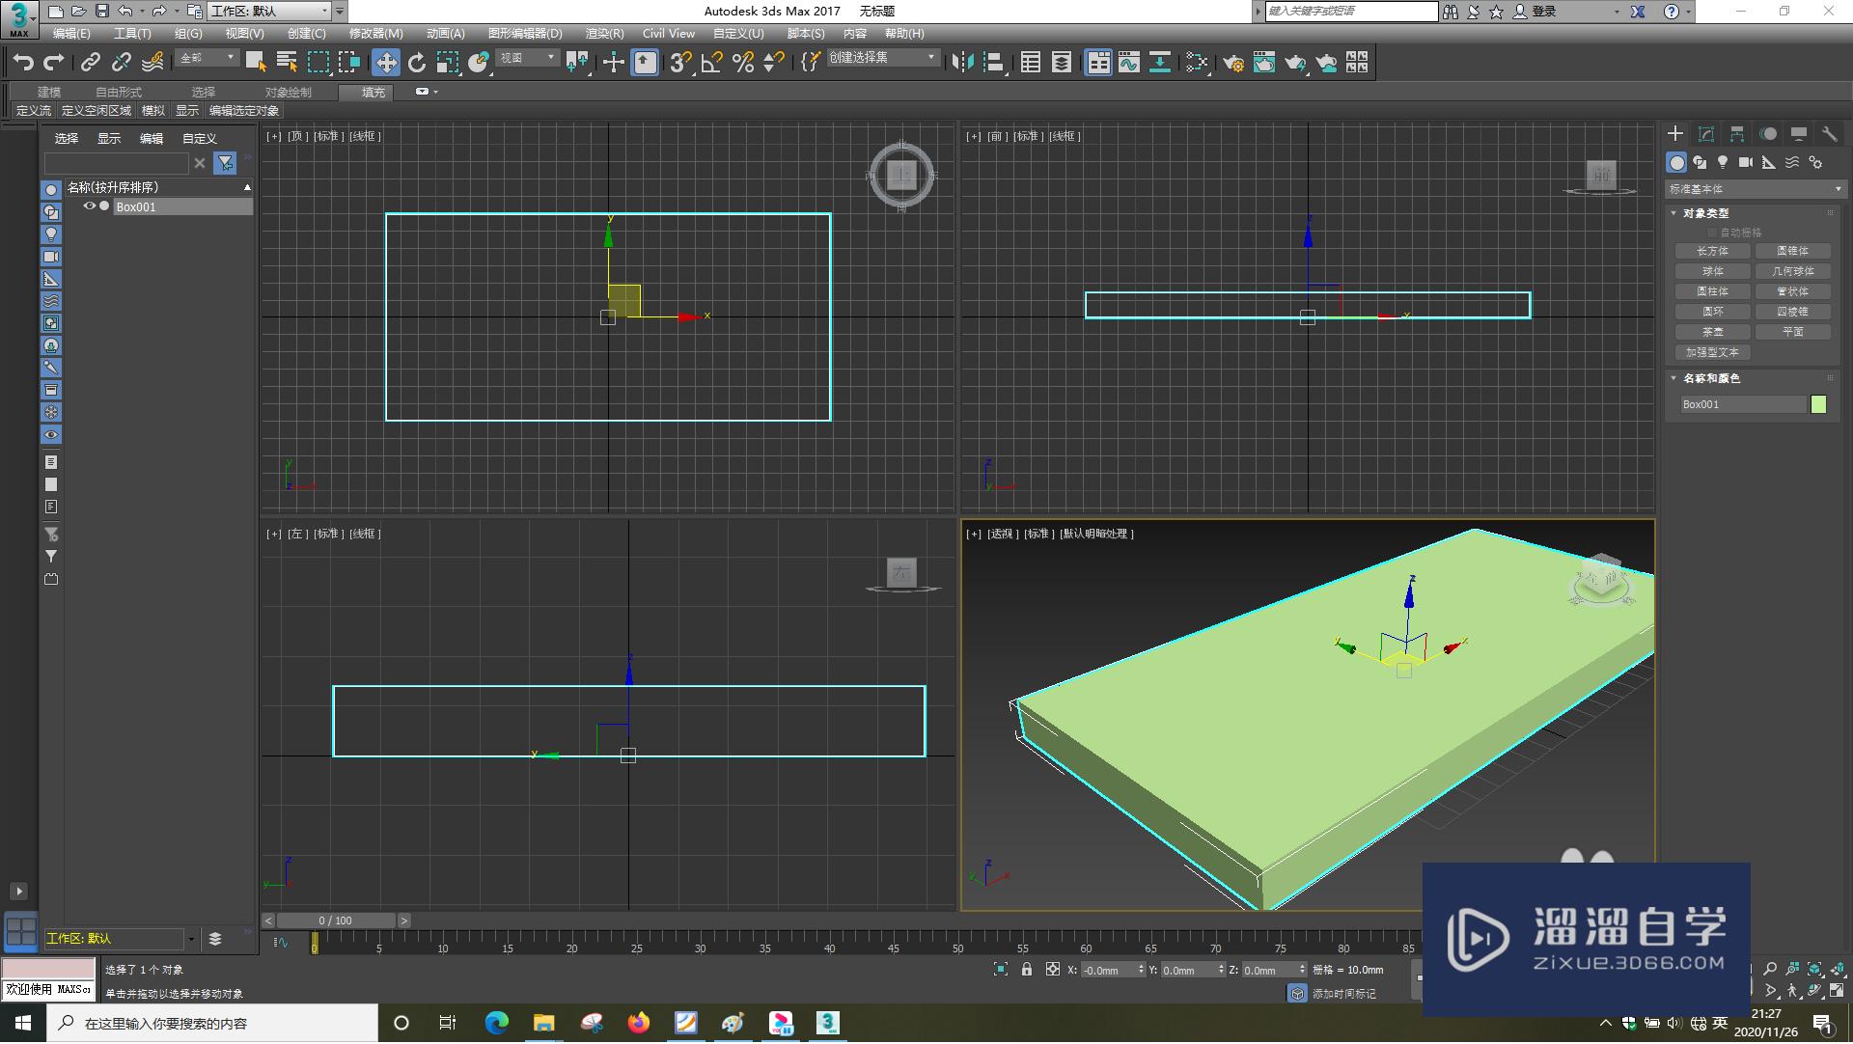Open the 标准基本体 primitives dropdown
This screenshot has width=1853, height=1044.
coord(1755,189)
